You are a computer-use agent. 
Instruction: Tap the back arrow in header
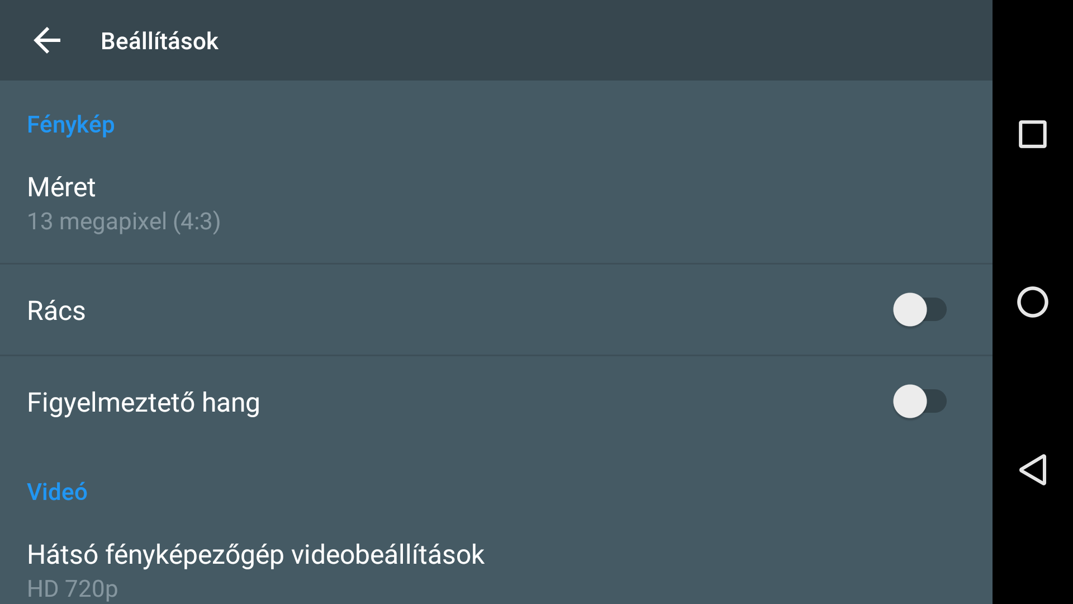(47, 41)
